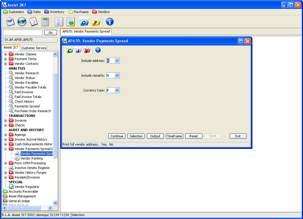Expand the Form 1099 Processing folder
This screenshot has height=219, width=303.
coord(5,163)
